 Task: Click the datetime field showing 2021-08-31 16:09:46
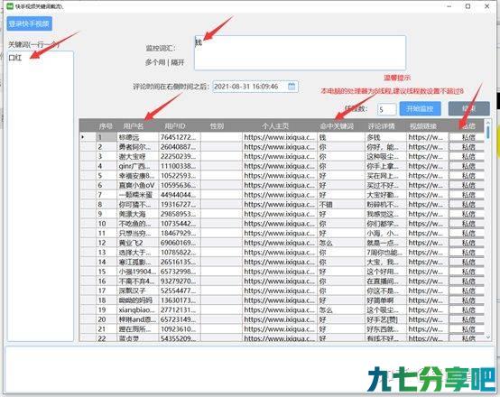(255, 87)
